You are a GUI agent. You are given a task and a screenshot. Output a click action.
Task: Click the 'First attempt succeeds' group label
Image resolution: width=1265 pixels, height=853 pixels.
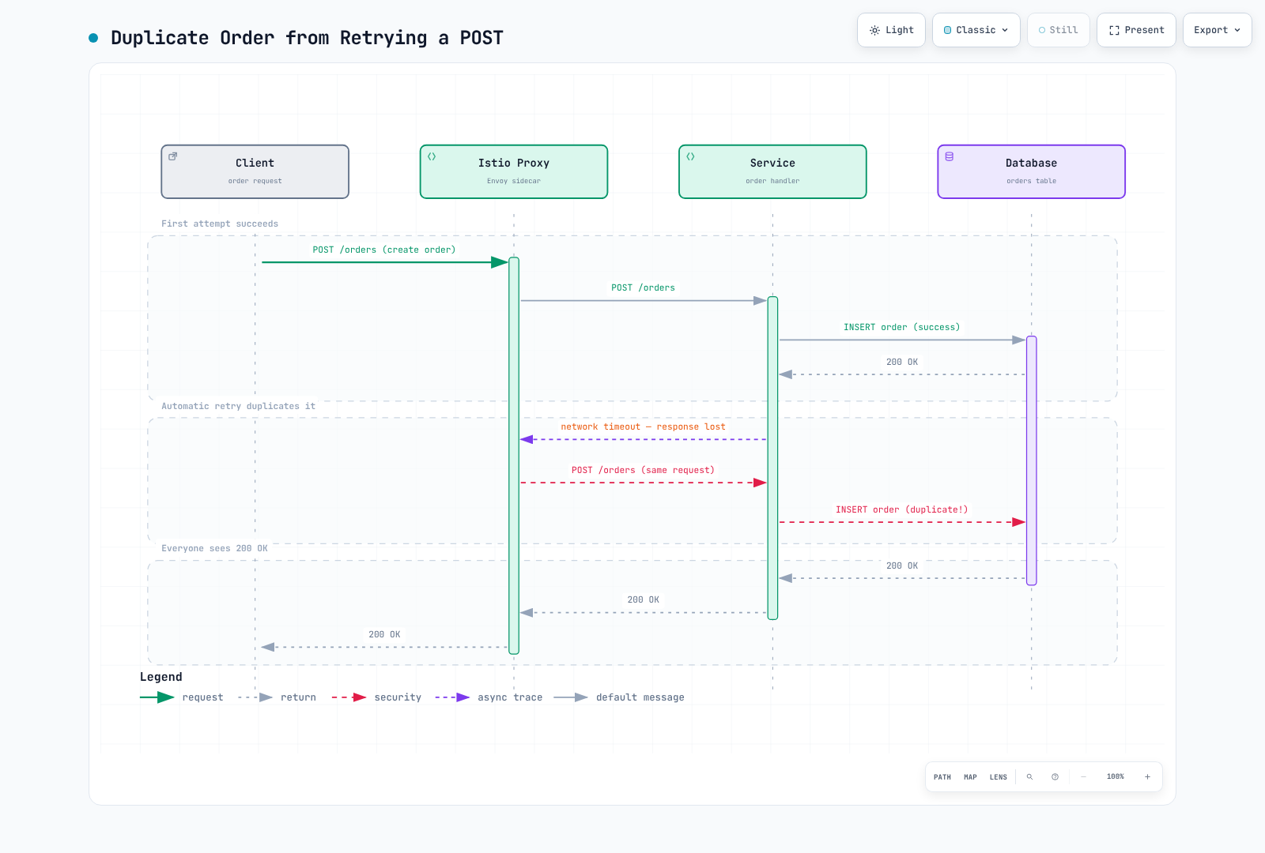point(220,224)
